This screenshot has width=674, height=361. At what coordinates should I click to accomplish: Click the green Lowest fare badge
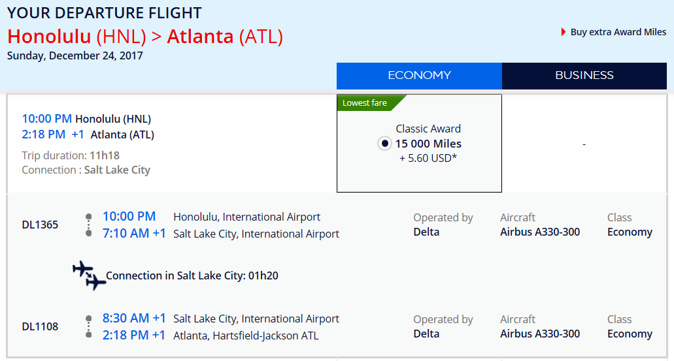(370, 102)
